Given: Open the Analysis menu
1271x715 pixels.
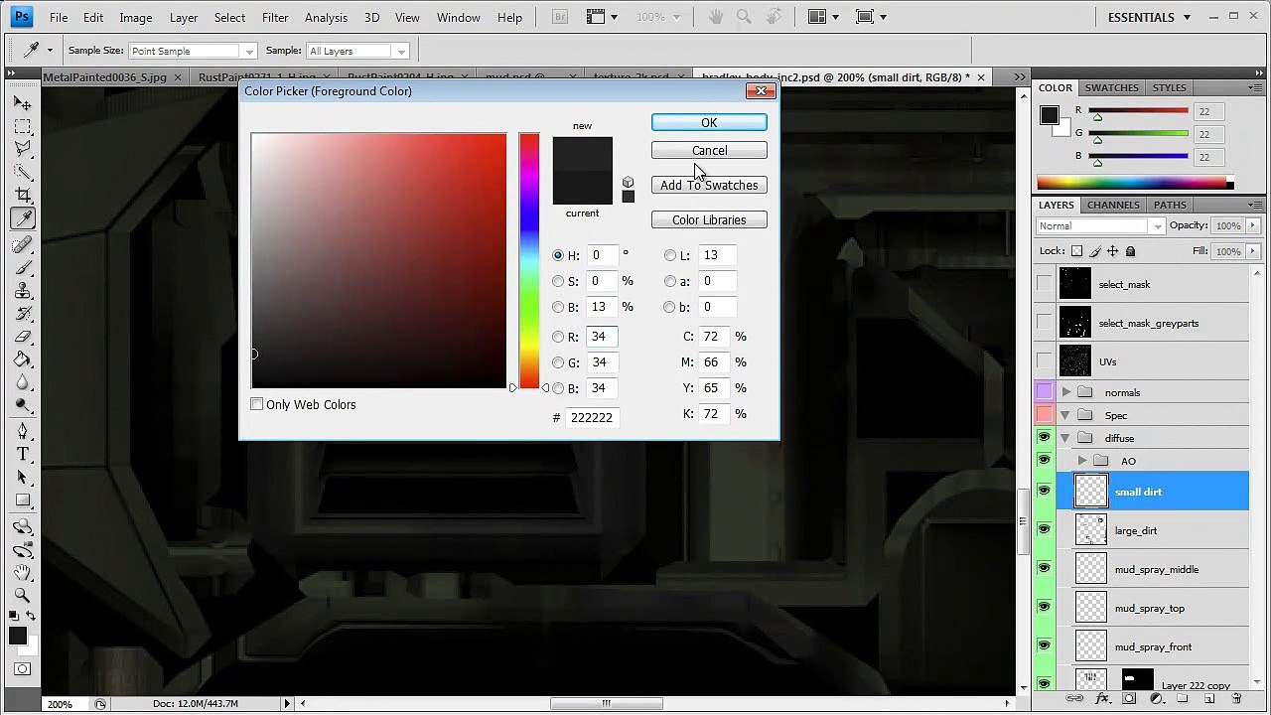Looking at the screenshot, I should pos(326,17).
